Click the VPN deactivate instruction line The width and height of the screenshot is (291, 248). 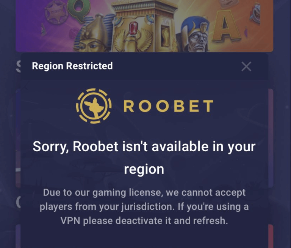tap(144, 220)
